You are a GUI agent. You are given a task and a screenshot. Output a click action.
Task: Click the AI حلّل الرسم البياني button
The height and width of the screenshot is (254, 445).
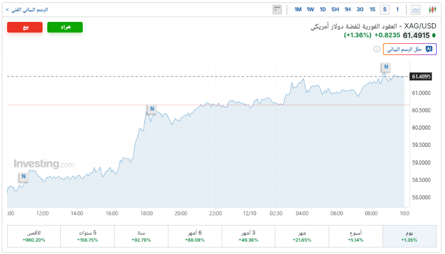pyautogui.click(x=410, y=49)
